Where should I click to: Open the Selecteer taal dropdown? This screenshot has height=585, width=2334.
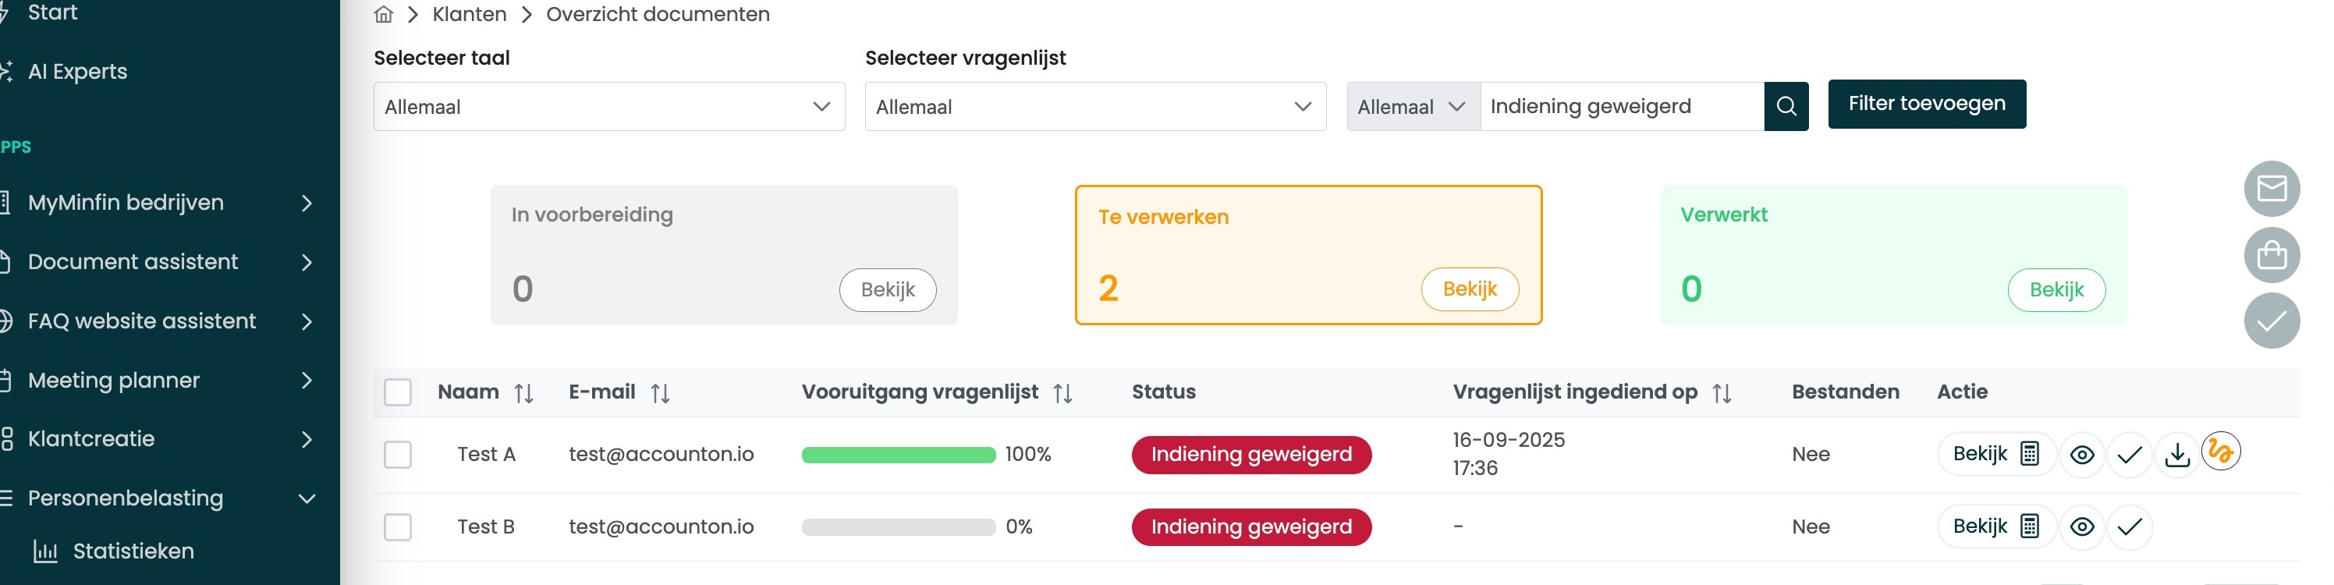tap(609, 107)
